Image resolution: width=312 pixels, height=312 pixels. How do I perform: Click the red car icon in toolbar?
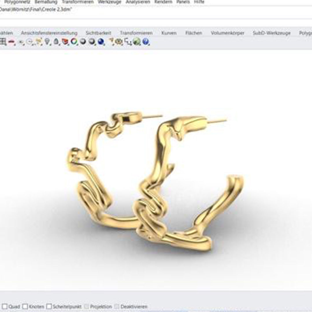coord(12,42)
